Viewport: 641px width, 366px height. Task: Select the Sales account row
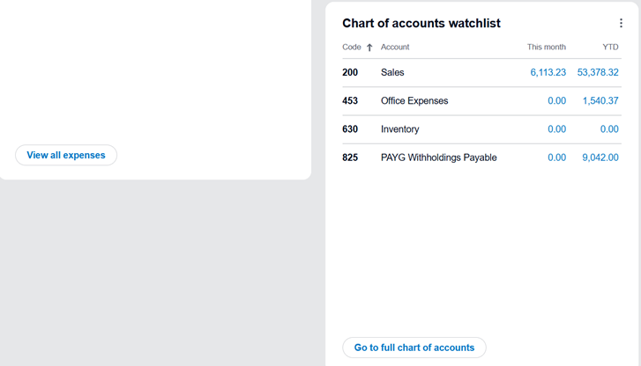click(x=392, y=73)
